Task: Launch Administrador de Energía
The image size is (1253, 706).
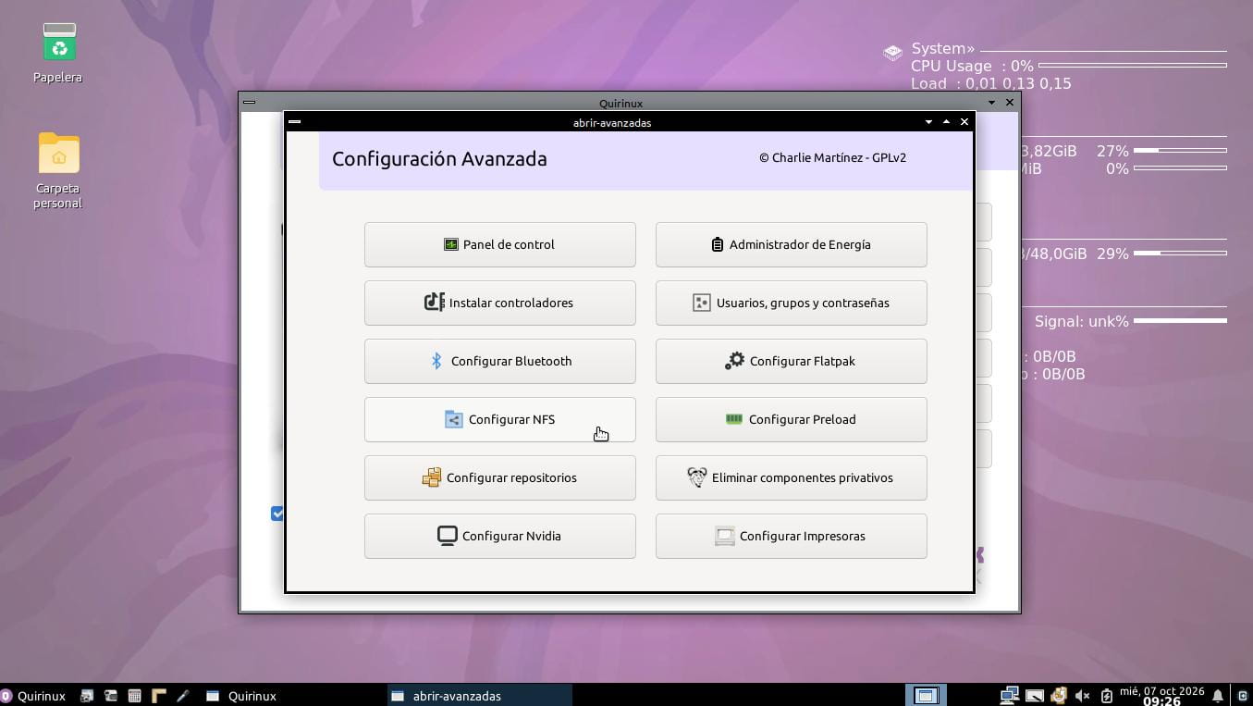Action: coord(791,244)
